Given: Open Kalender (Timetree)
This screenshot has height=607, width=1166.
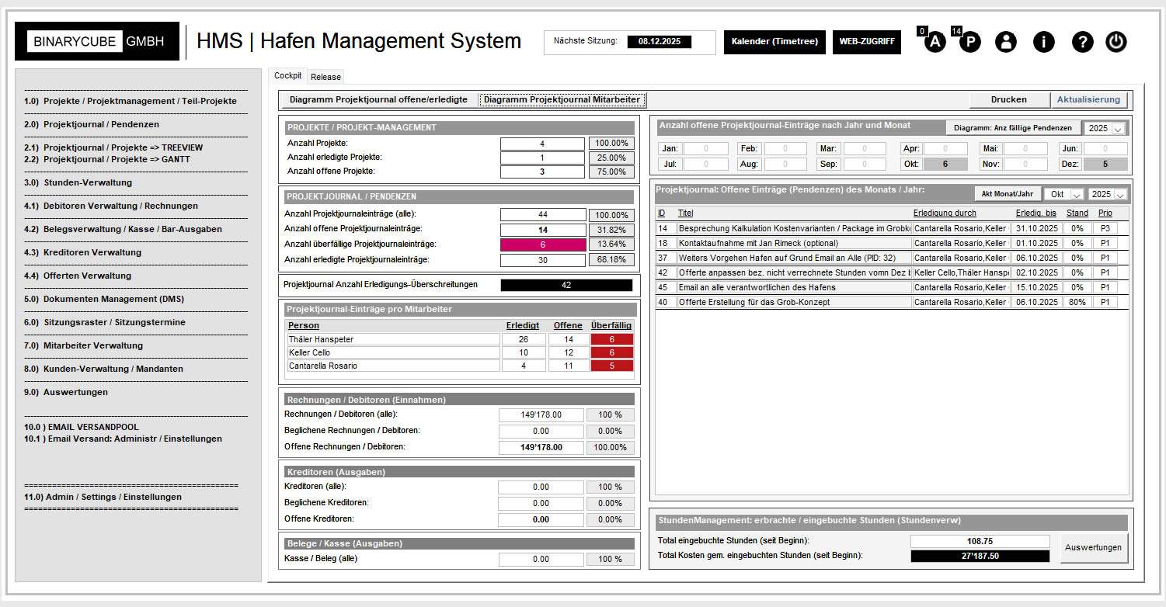Looking at the screenshot, I should point(774,42).
